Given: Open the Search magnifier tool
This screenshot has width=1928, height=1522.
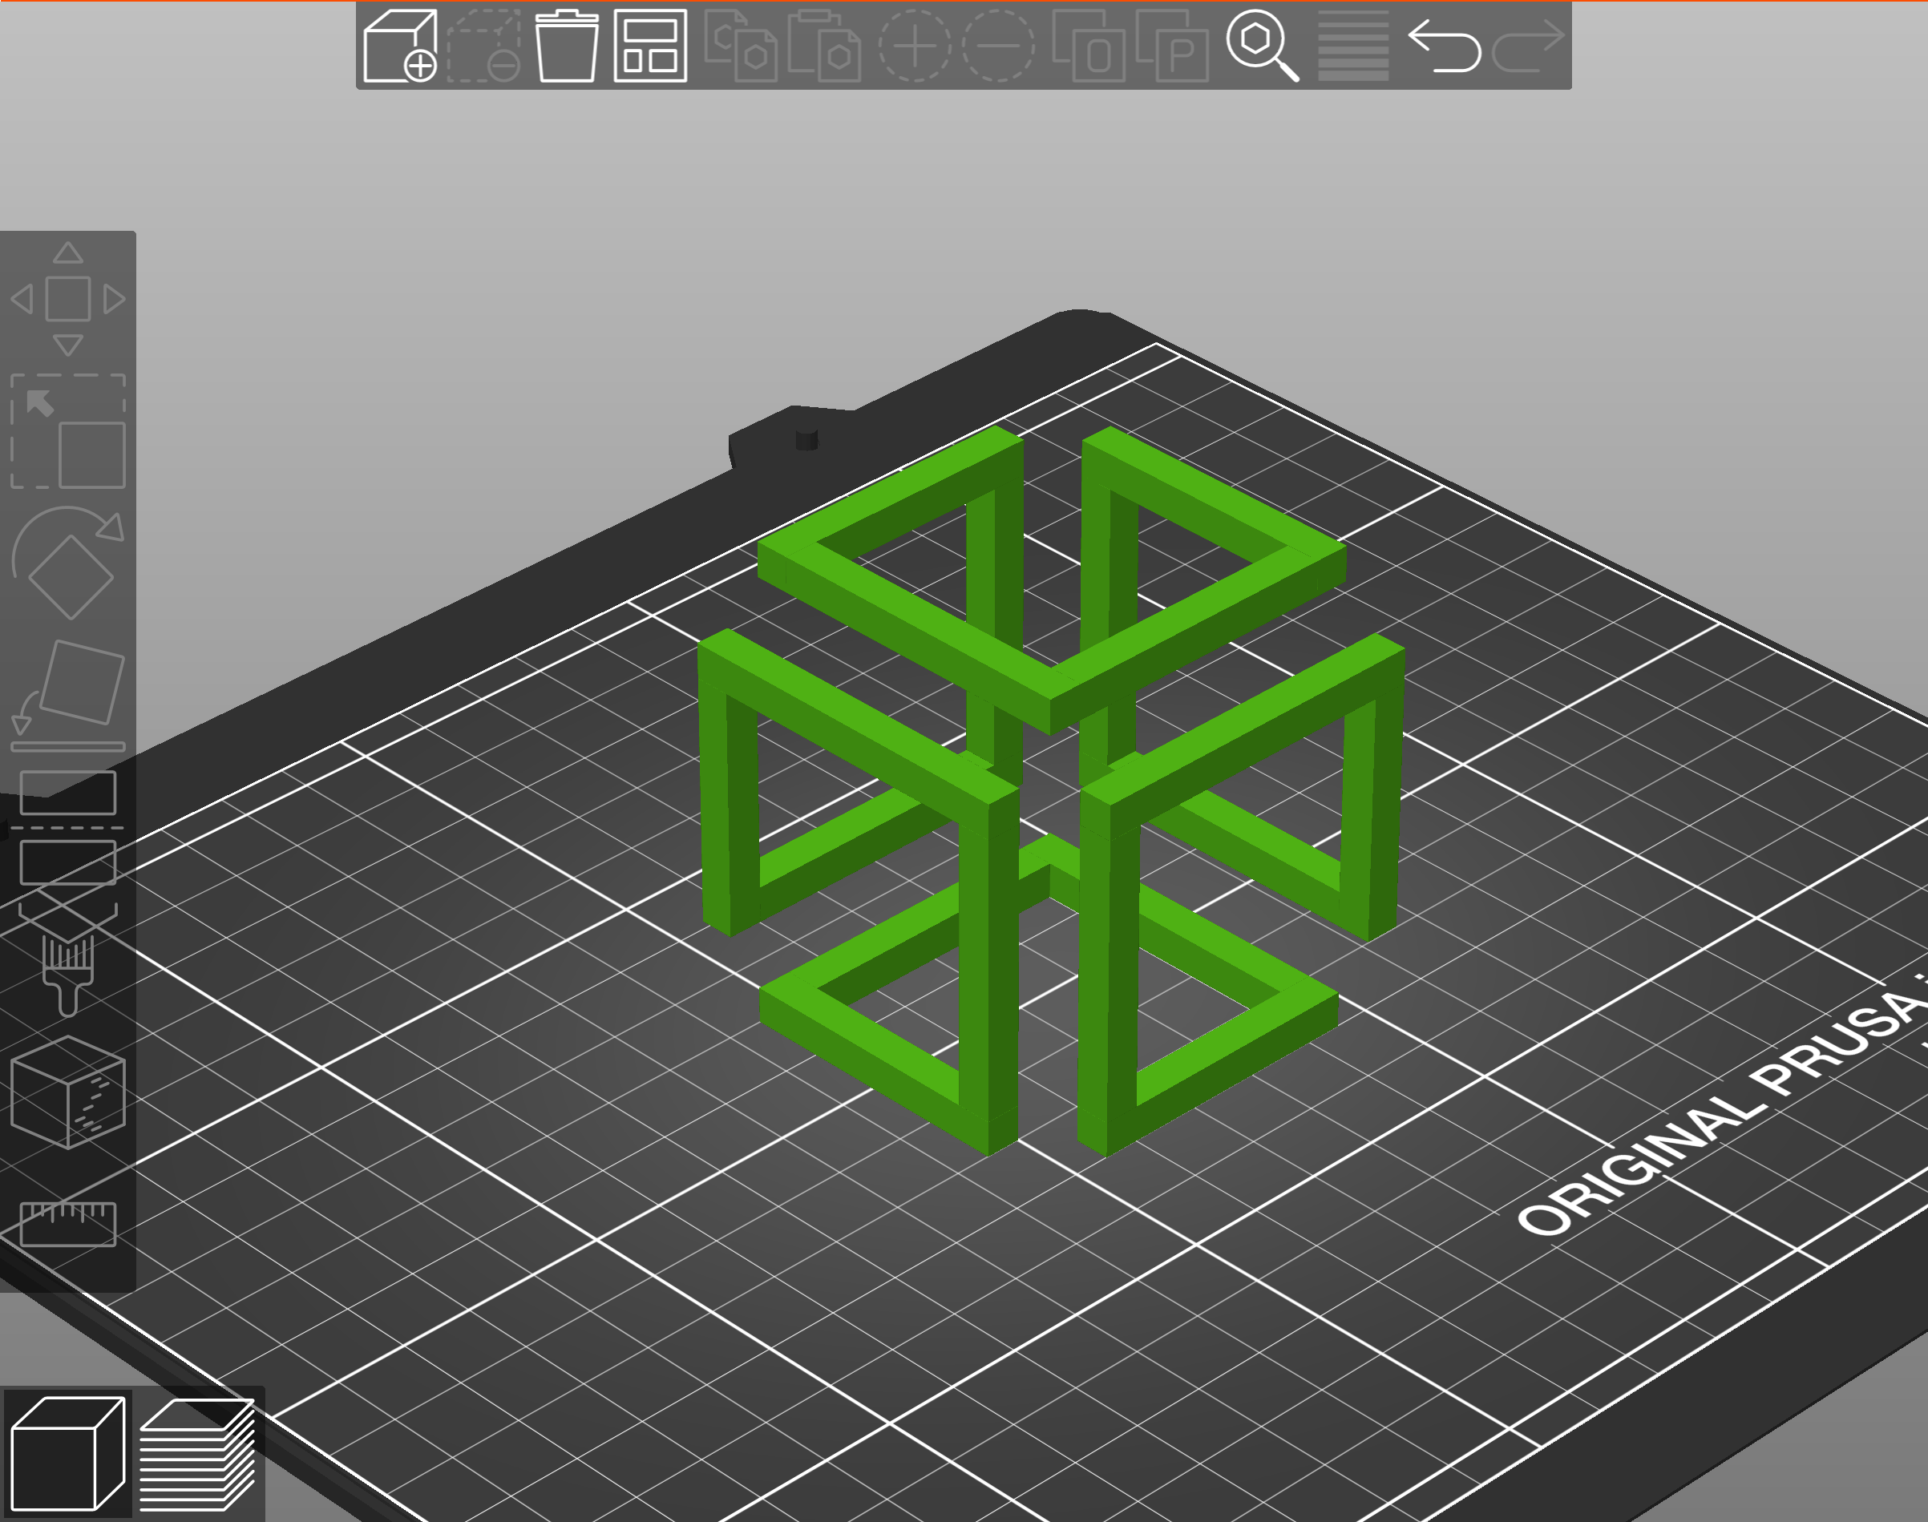Looking at the screenshot, I should tap(1262, 46).
